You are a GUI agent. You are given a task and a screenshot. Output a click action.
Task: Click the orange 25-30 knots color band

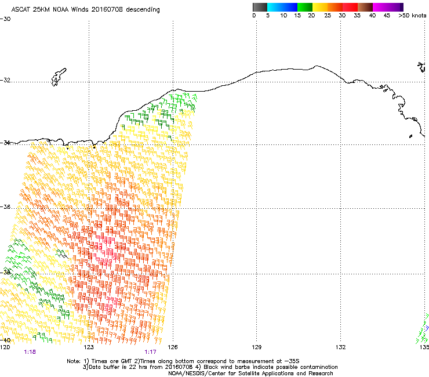[335, 7]
